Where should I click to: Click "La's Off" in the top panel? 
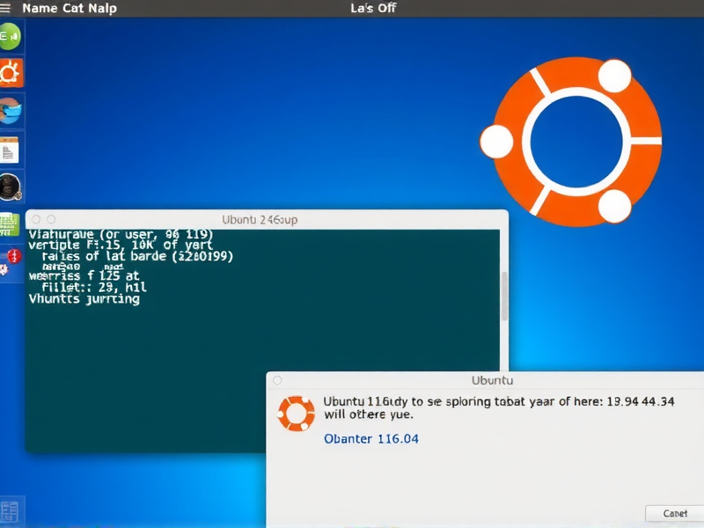point(372,8)
